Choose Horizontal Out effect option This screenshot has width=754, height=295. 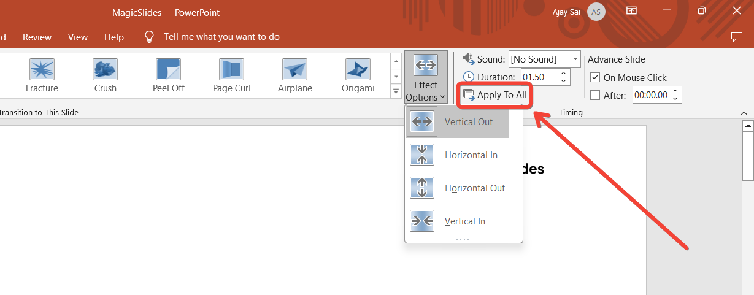point(458,188)
